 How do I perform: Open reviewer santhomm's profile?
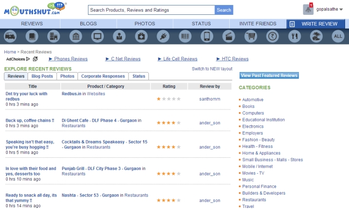click(x=209, y=99)
